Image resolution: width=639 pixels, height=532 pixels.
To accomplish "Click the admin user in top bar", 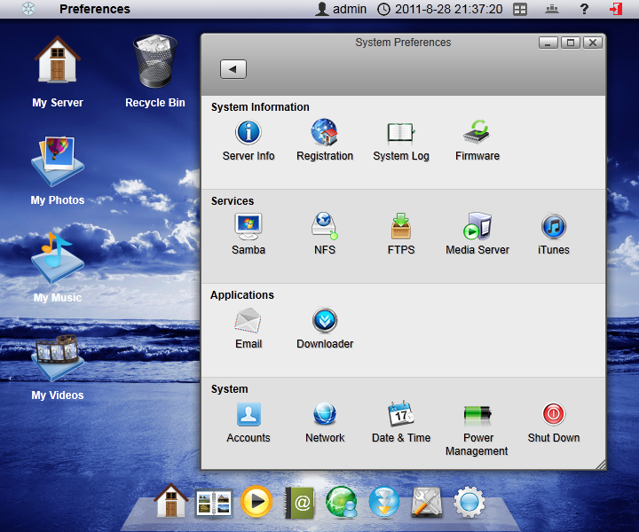I will (341, 9).
